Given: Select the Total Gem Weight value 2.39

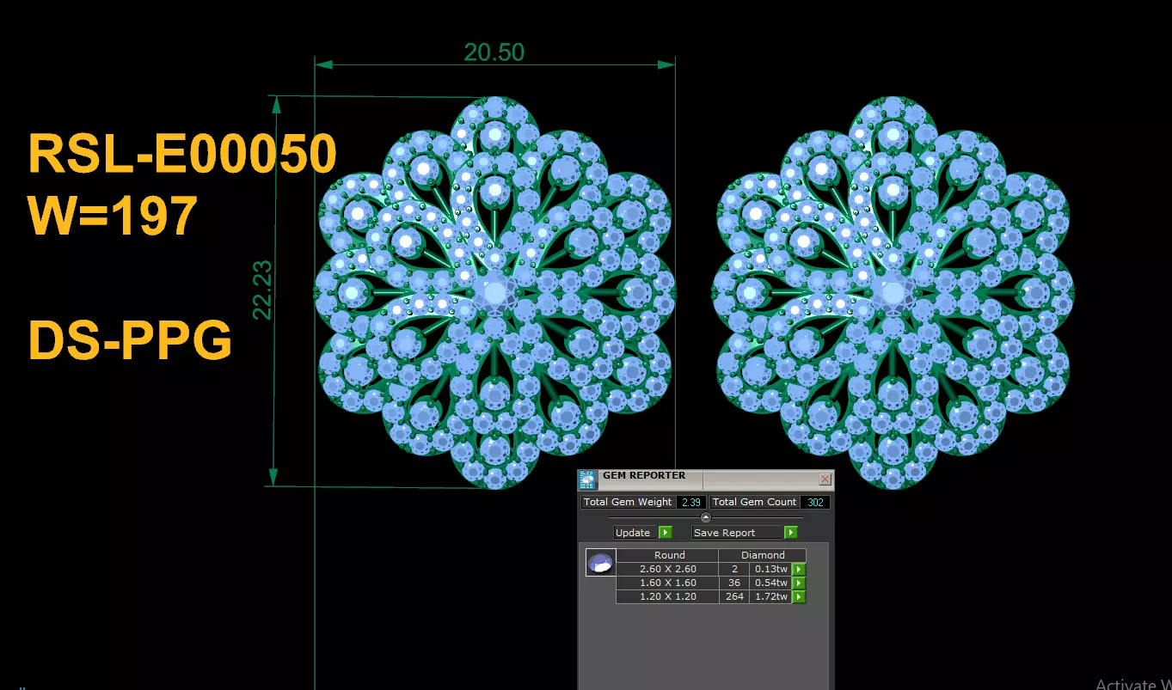Looking at the screenshot, I should (x=692, y=502).
